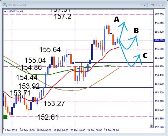The height and width of the screenshot is (136, 168).
Task: Click the plus icon at chart bottom-right
Action: tap(151, 126)
